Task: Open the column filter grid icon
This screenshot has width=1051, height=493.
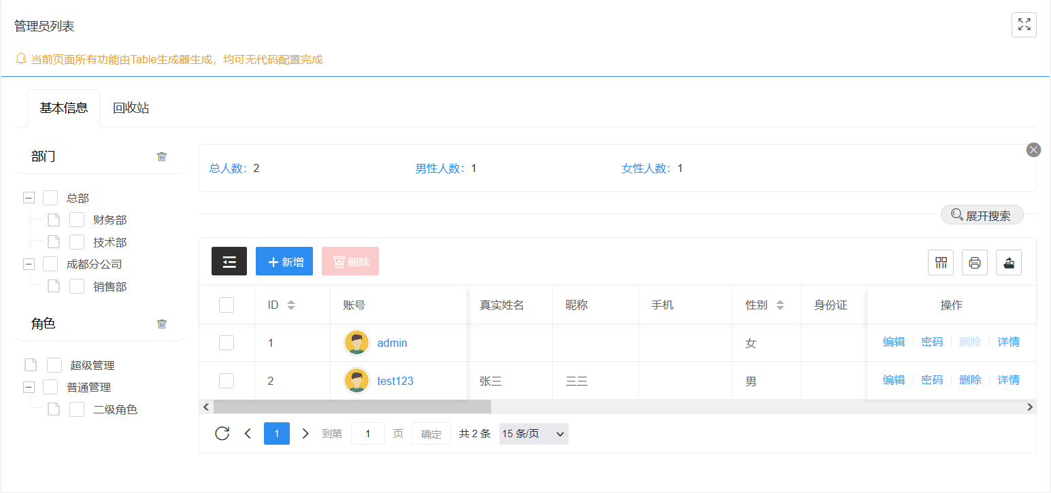Action: click(x=941, y=262)
